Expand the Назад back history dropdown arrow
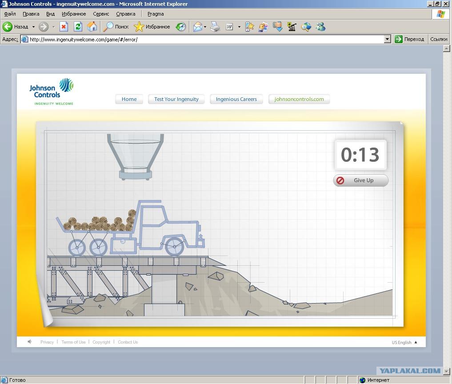The height and width of the screenshot is (384, 452). pos(33,27)
